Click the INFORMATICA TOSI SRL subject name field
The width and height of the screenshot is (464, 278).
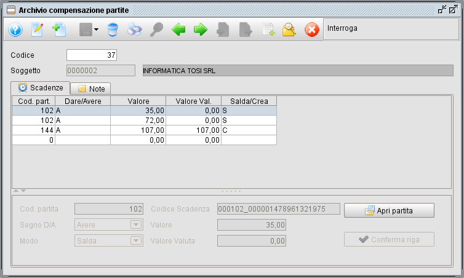(x=298, y=70)
